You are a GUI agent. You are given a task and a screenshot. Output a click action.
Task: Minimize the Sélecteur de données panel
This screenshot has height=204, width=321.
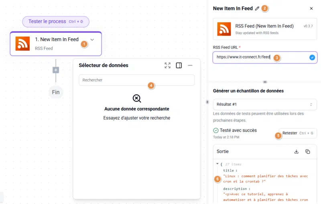coord(190,65)
